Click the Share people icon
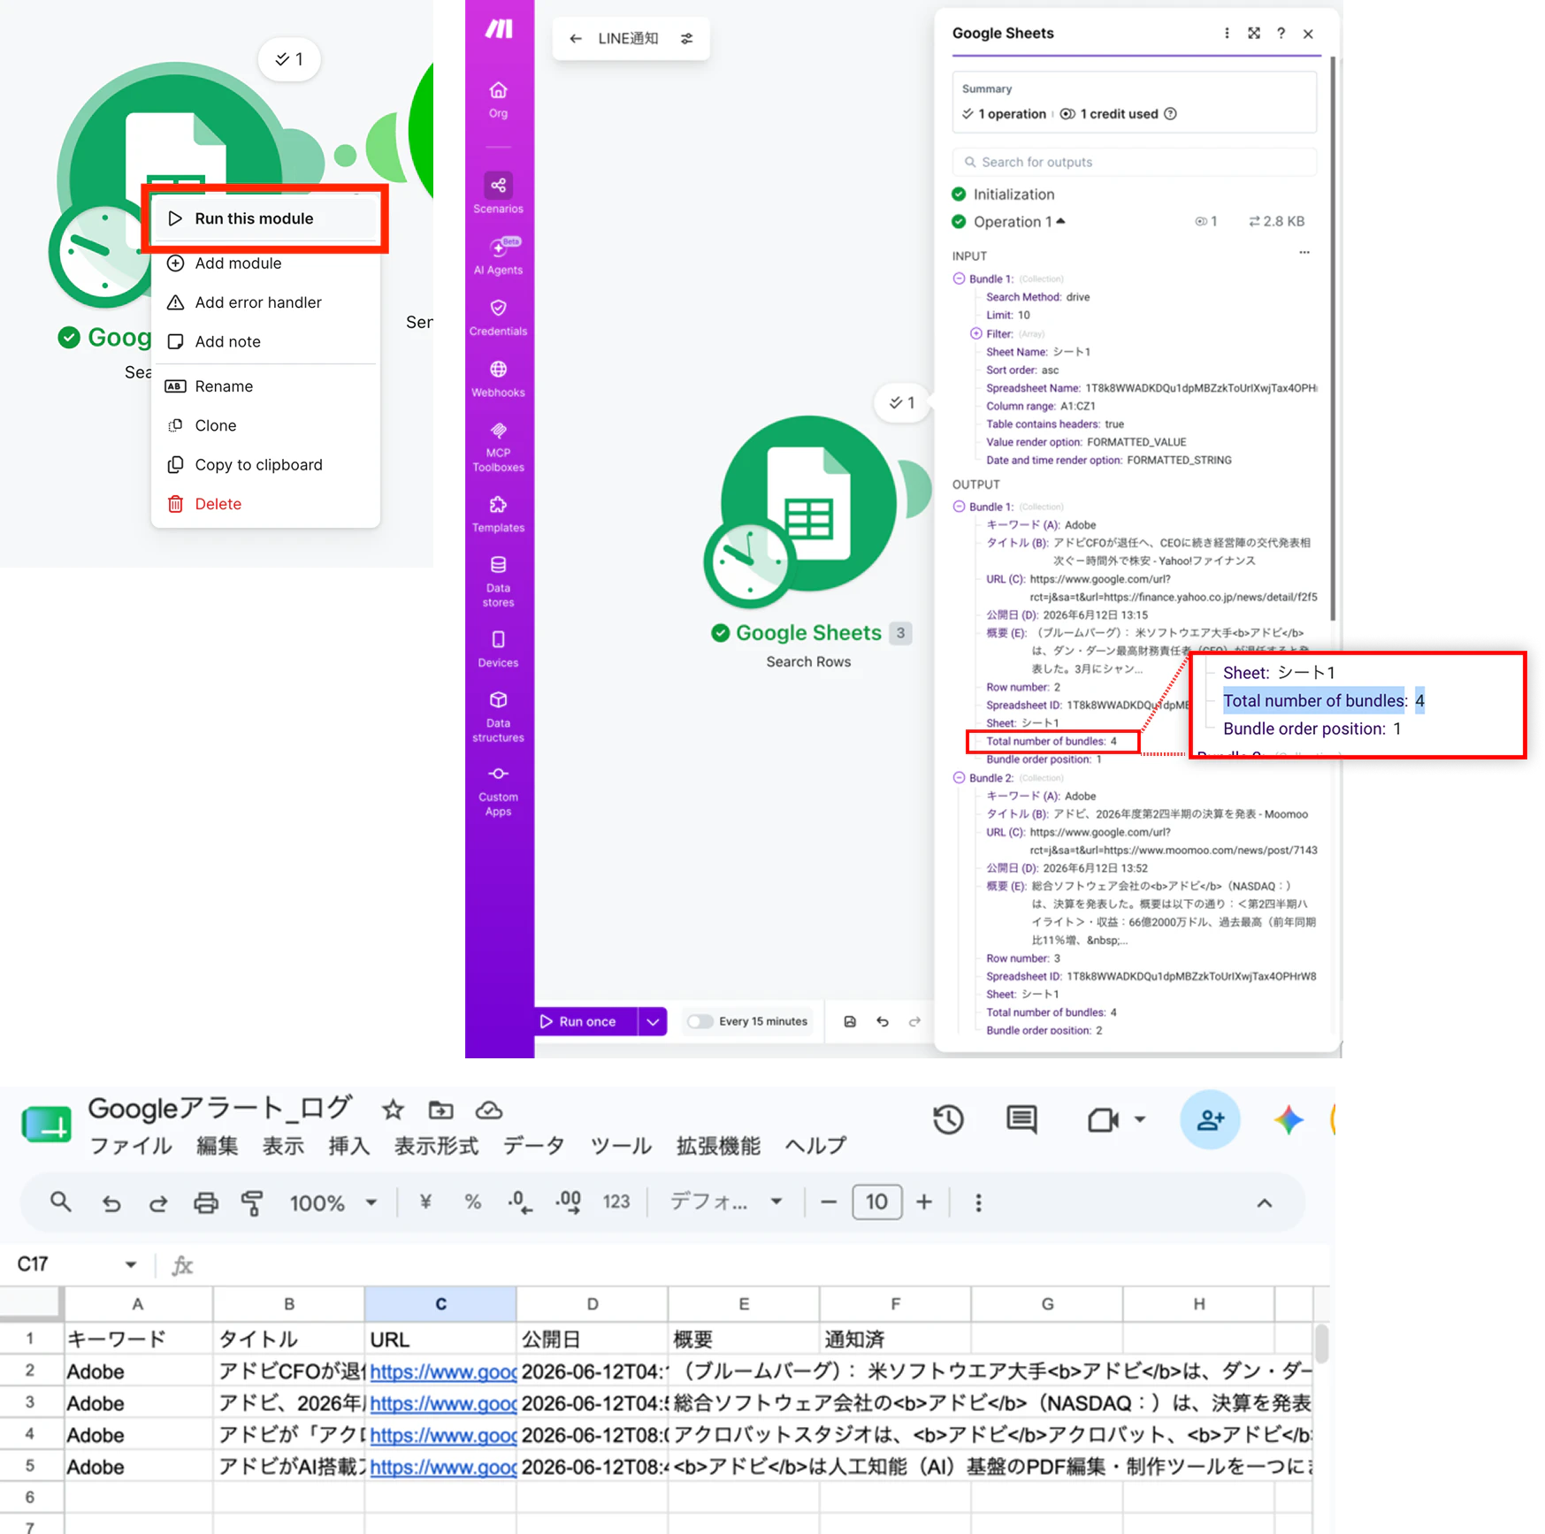The height and width of the screenshot is (1534, 1545). click(x=1210, y=1120)
